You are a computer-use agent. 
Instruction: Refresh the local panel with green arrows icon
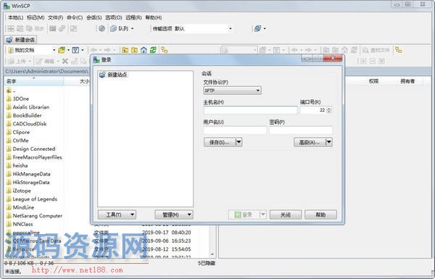pyautogui.click(x=153, y=50)
